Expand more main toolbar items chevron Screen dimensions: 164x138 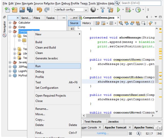[148, 10]
